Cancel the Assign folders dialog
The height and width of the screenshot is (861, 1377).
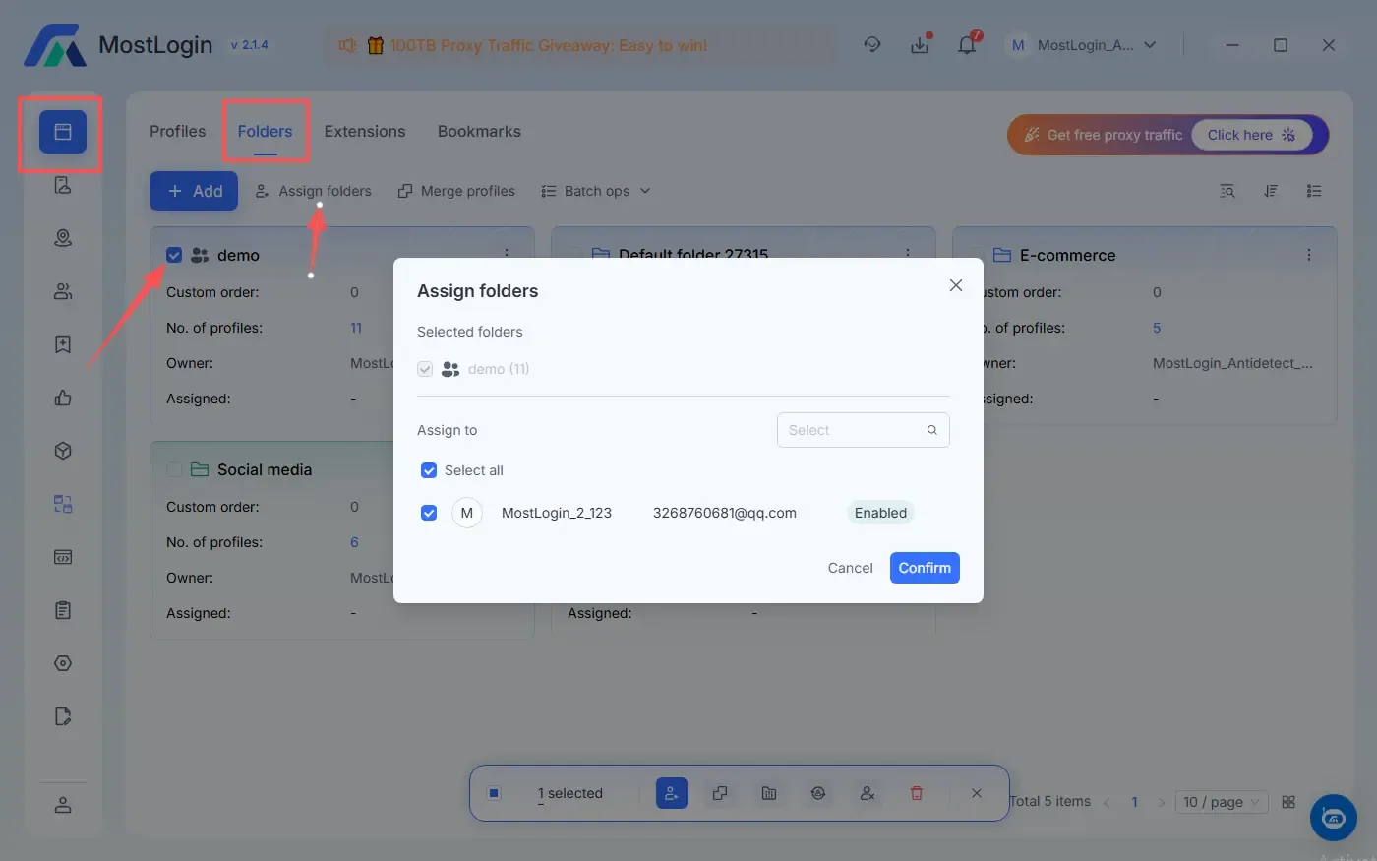pos(851,568)
